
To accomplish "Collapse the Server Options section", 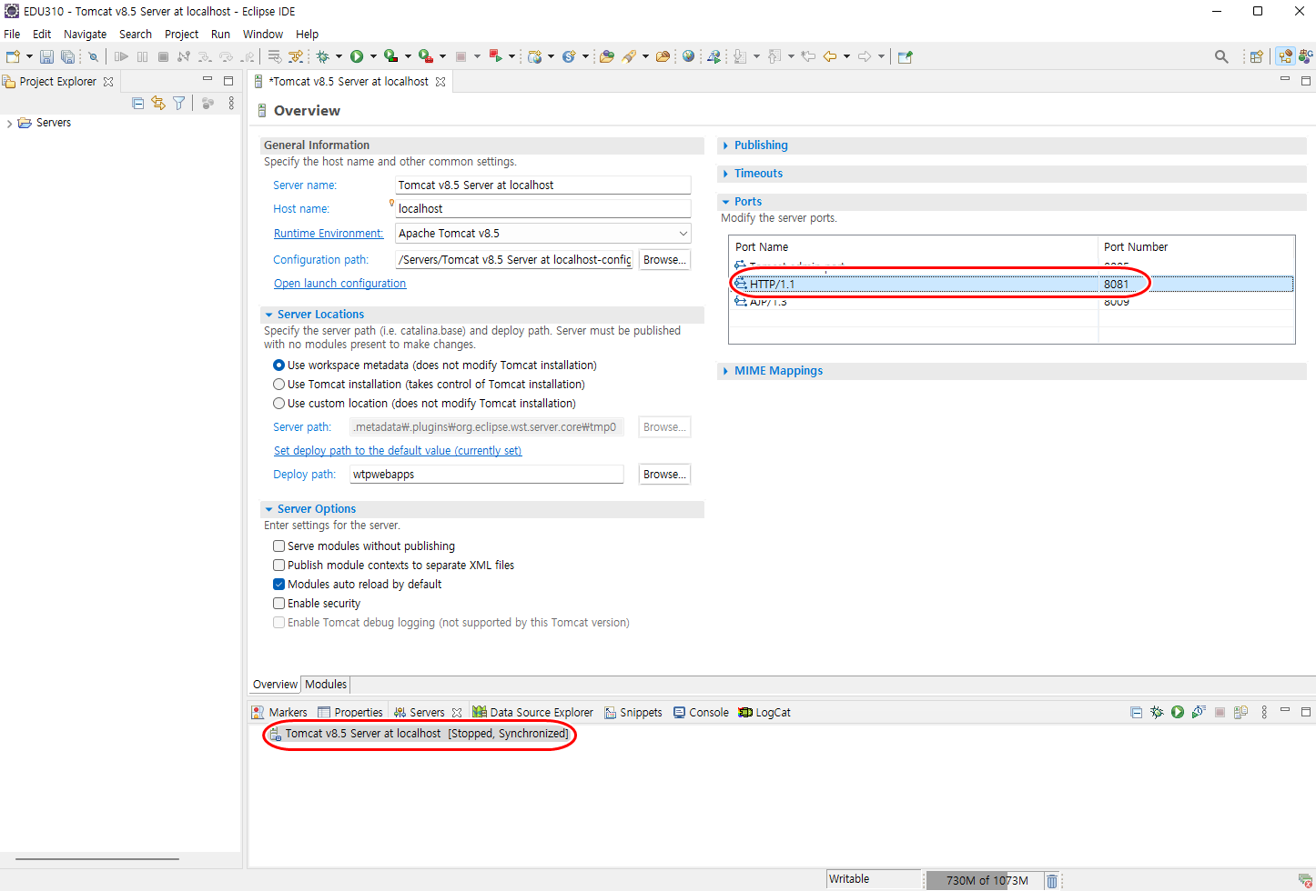I will (268, 509).
